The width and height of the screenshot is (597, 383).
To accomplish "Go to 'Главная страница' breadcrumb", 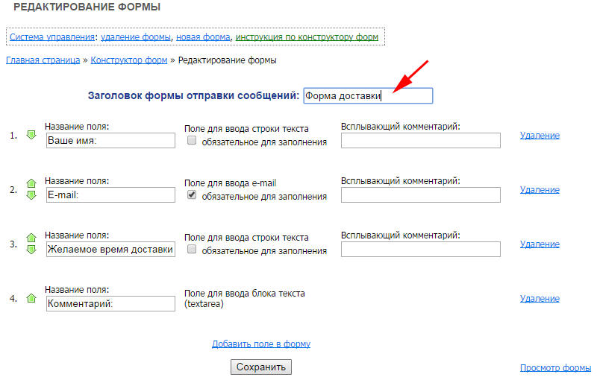I will click(43, 60).
